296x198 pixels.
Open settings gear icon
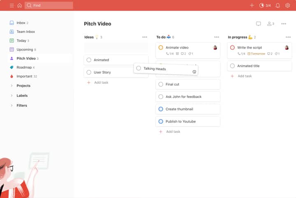[x=287, y=5]
